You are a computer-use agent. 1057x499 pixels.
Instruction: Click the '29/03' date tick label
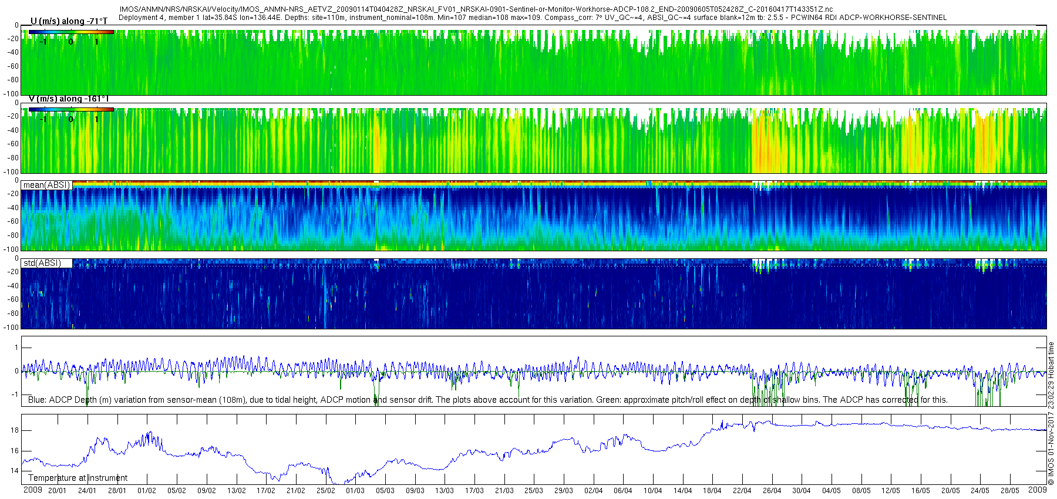coord(564,491)
